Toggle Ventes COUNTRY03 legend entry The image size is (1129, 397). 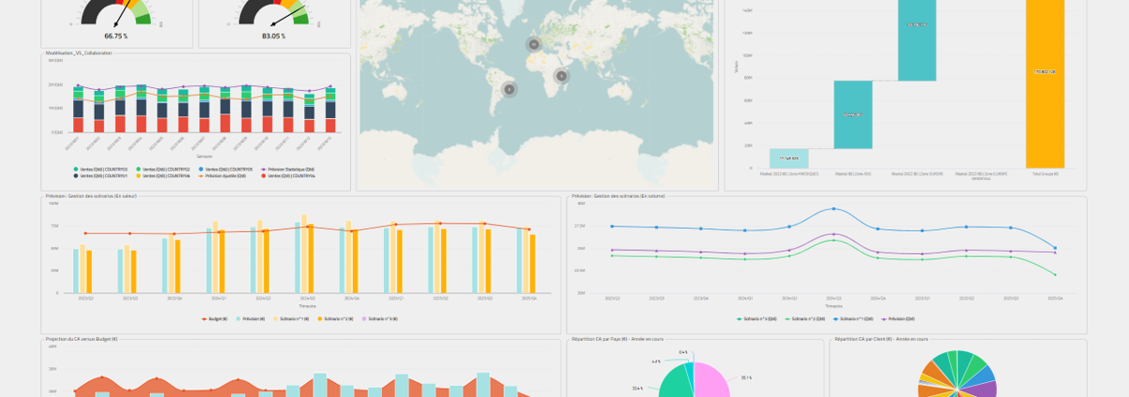pyautogui.click(x=100, y=169)
